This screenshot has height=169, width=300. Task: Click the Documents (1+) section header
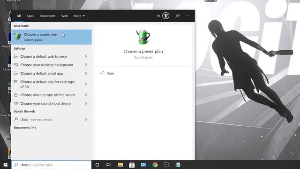coord(25,127)
